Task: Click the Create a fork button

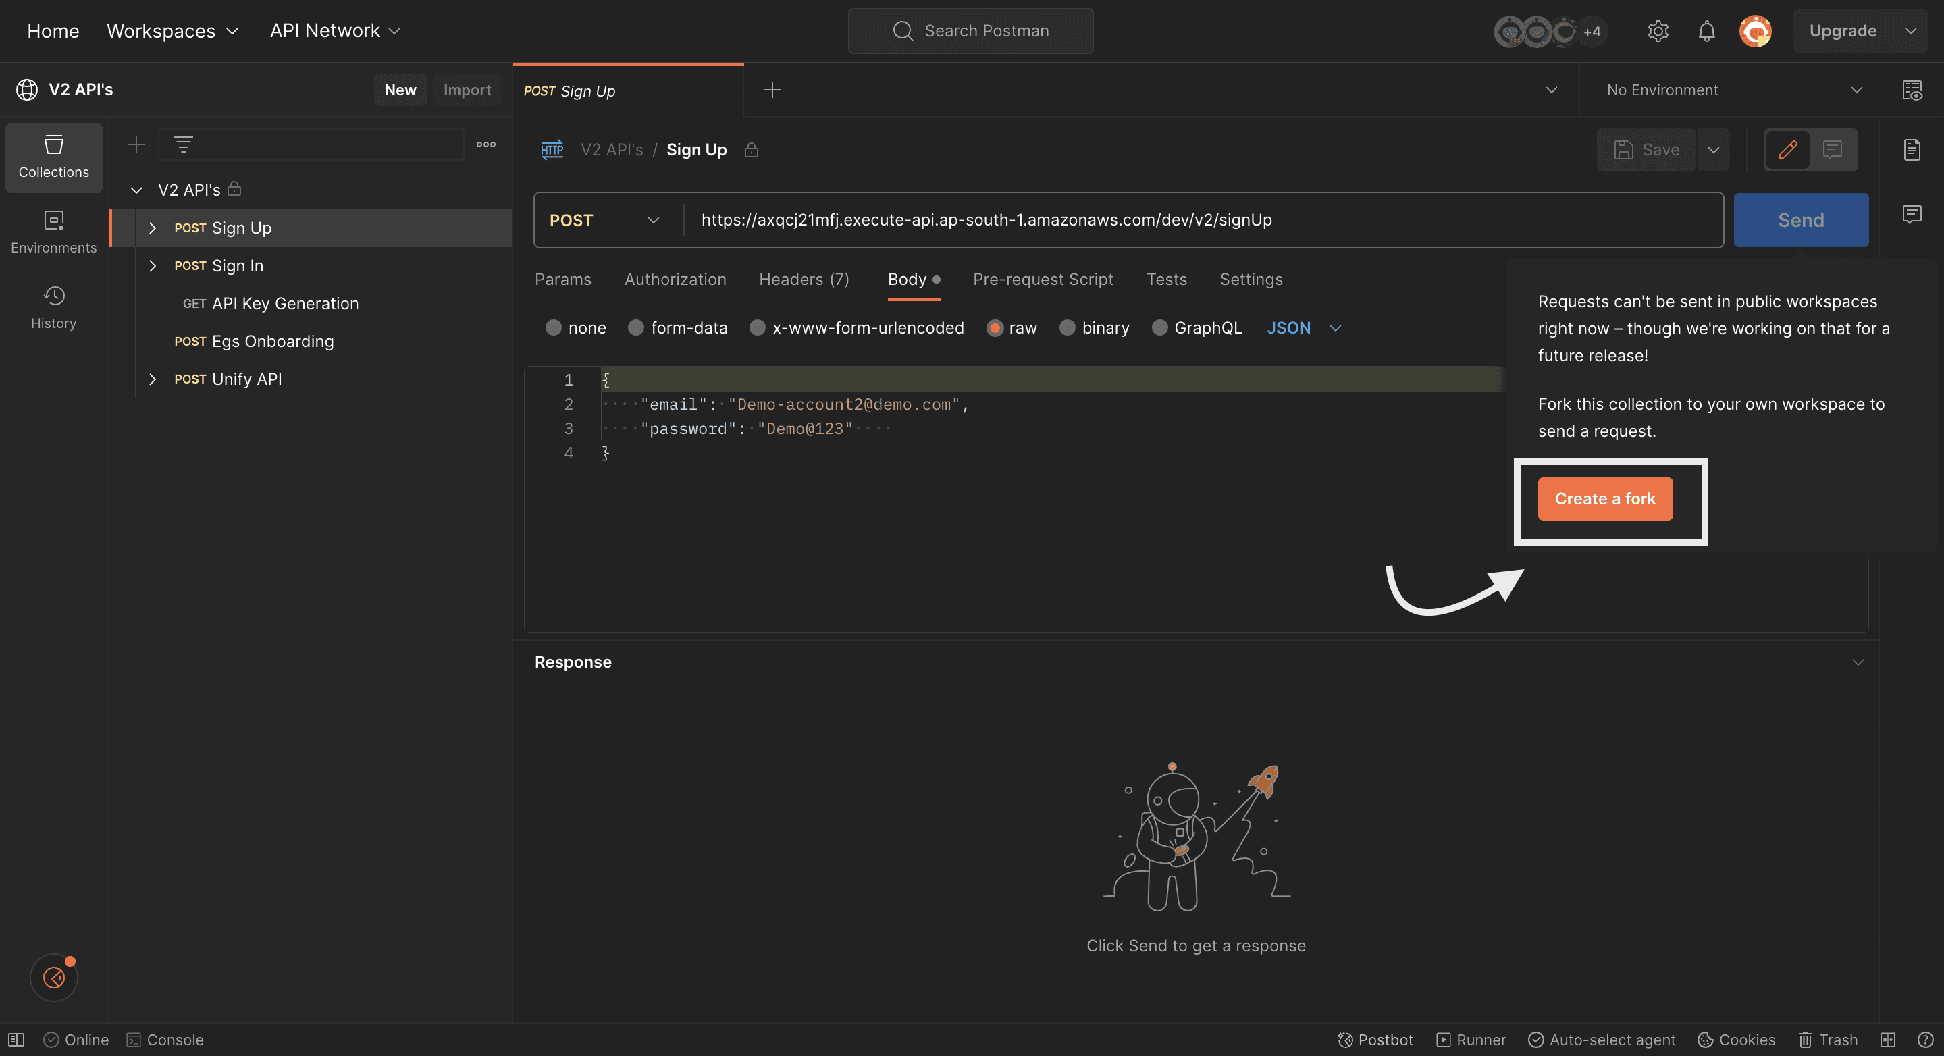Action: [x=1604, y=498]
